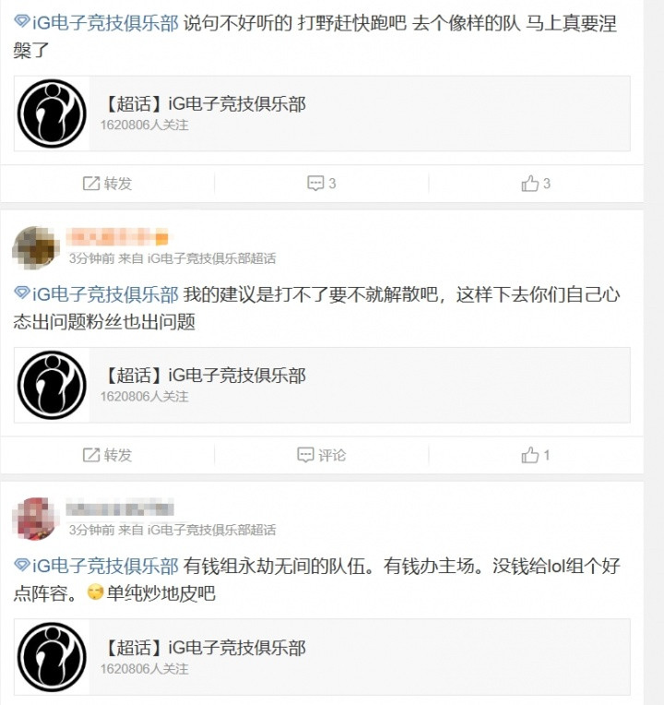Open the 【超话】iG电子竞技俱乐部 title in the first card
The width and height of the screenshot is (664, 705).
tap(204, 104)
